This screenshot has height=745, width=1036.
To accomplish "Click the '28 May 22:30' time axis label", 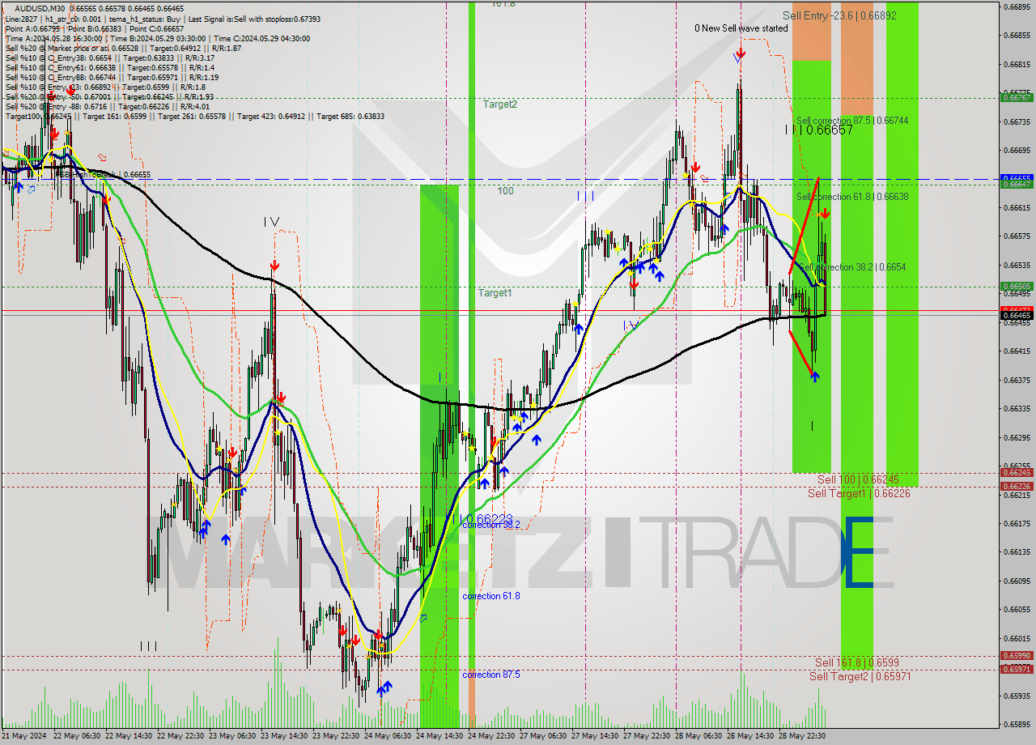I will point(802,736).
